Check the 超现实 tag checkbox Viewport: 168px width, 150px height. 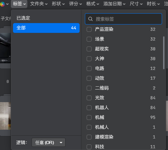coord(89,49)
